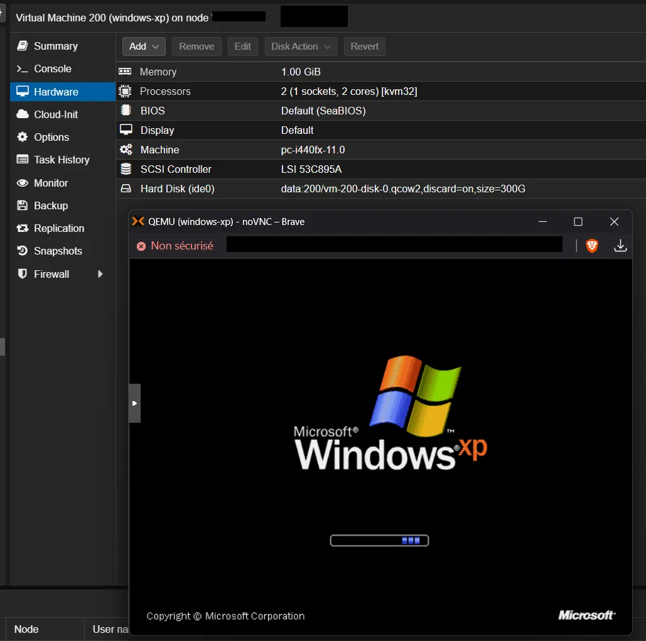Click the Remove button
Viewport: 646px width, 641px height.
point(196,47)
